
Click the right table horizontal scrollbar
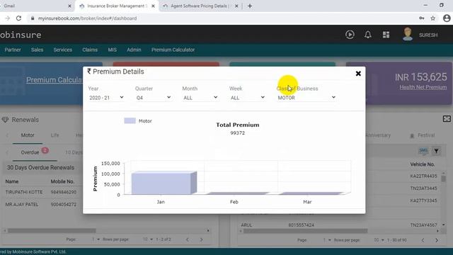pyautogui.click(x=305, y=231)
